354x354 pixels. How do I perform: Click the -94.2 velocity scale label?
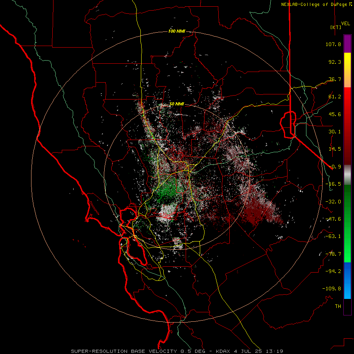333,271
